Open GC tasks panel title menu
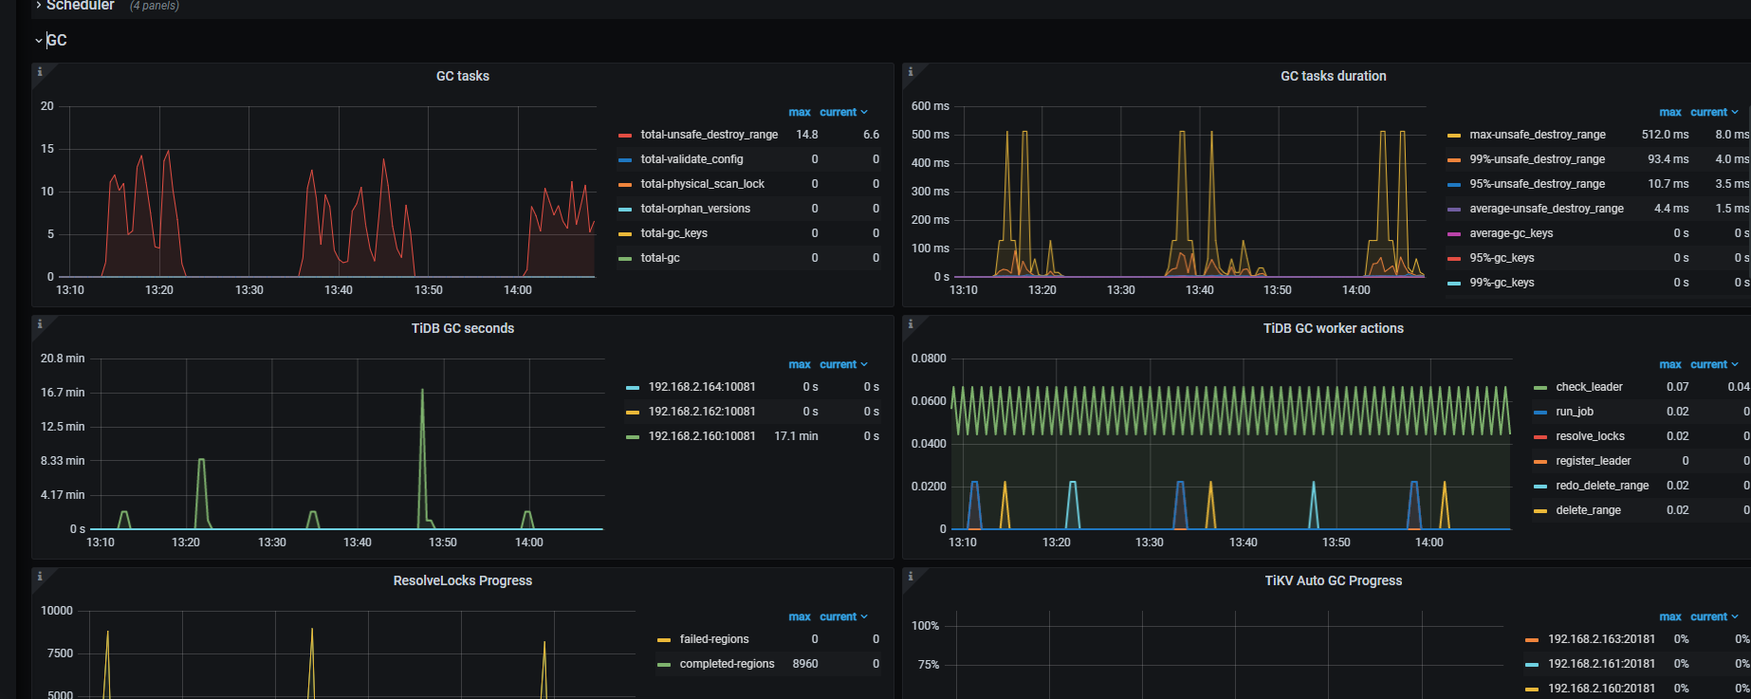The image size is (1751, 699). point(462,76)
